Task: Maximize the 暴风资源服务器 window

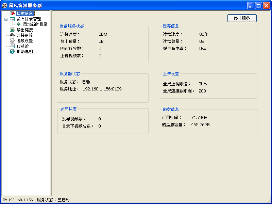Action: (x=258, y=6)
